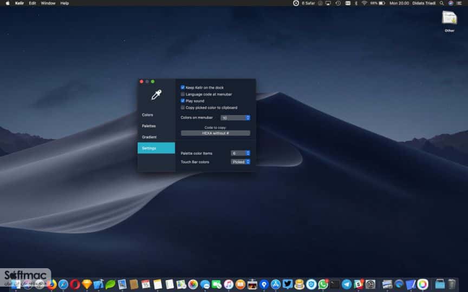
Task: Open Kelir color wheel icon in dock
Action: [422, 284]
